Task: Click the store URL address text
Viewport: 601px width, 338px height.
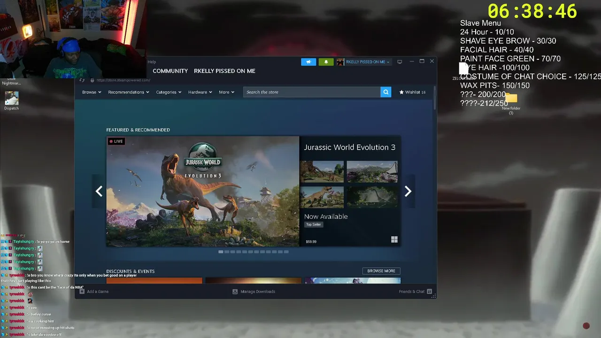Action: point(123,80)
